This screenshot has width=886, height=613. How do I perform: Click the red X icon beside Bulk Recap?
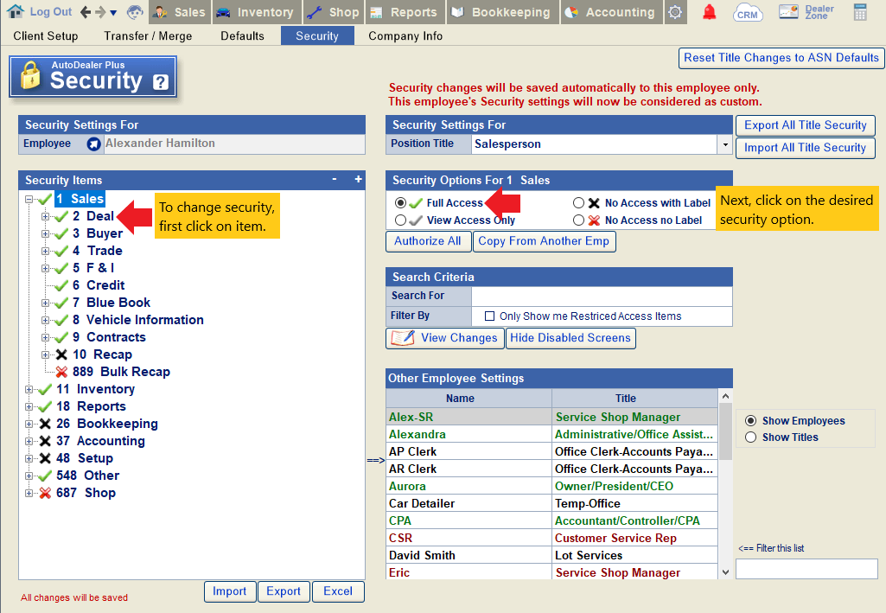tap(61, 372)
